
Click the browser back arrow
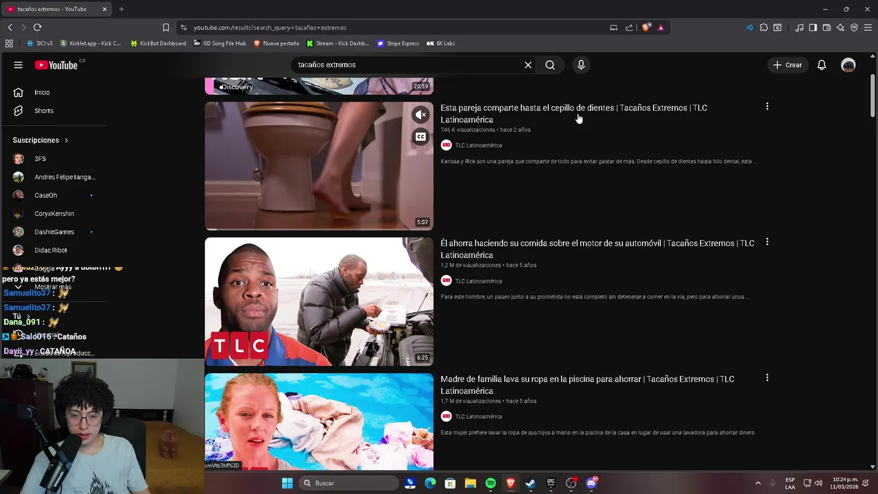(10, 27)
